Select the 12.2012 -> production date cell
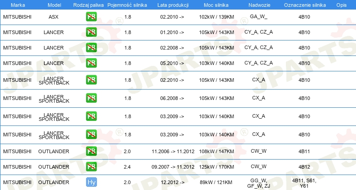Viewport: 356px width, 190px height. tap(173, 182)
